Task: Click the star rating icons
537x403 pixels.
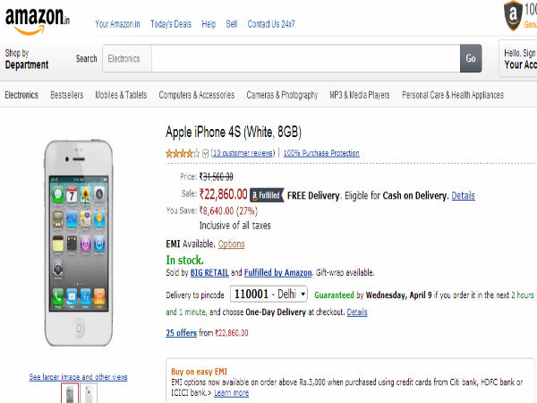Action: tap(183, 153)
